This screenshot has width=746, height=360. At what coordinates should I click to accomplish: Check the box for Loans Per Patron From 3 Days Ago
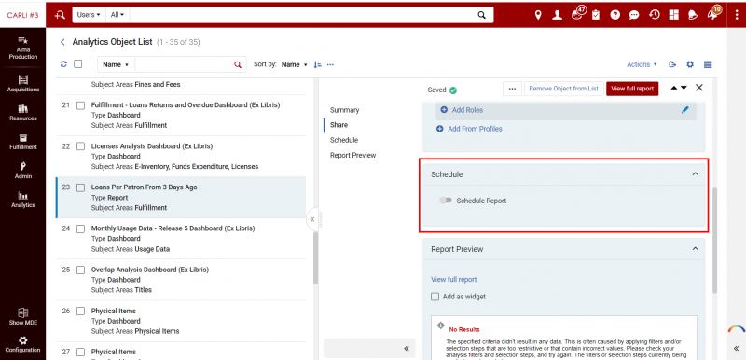[81, 187]
